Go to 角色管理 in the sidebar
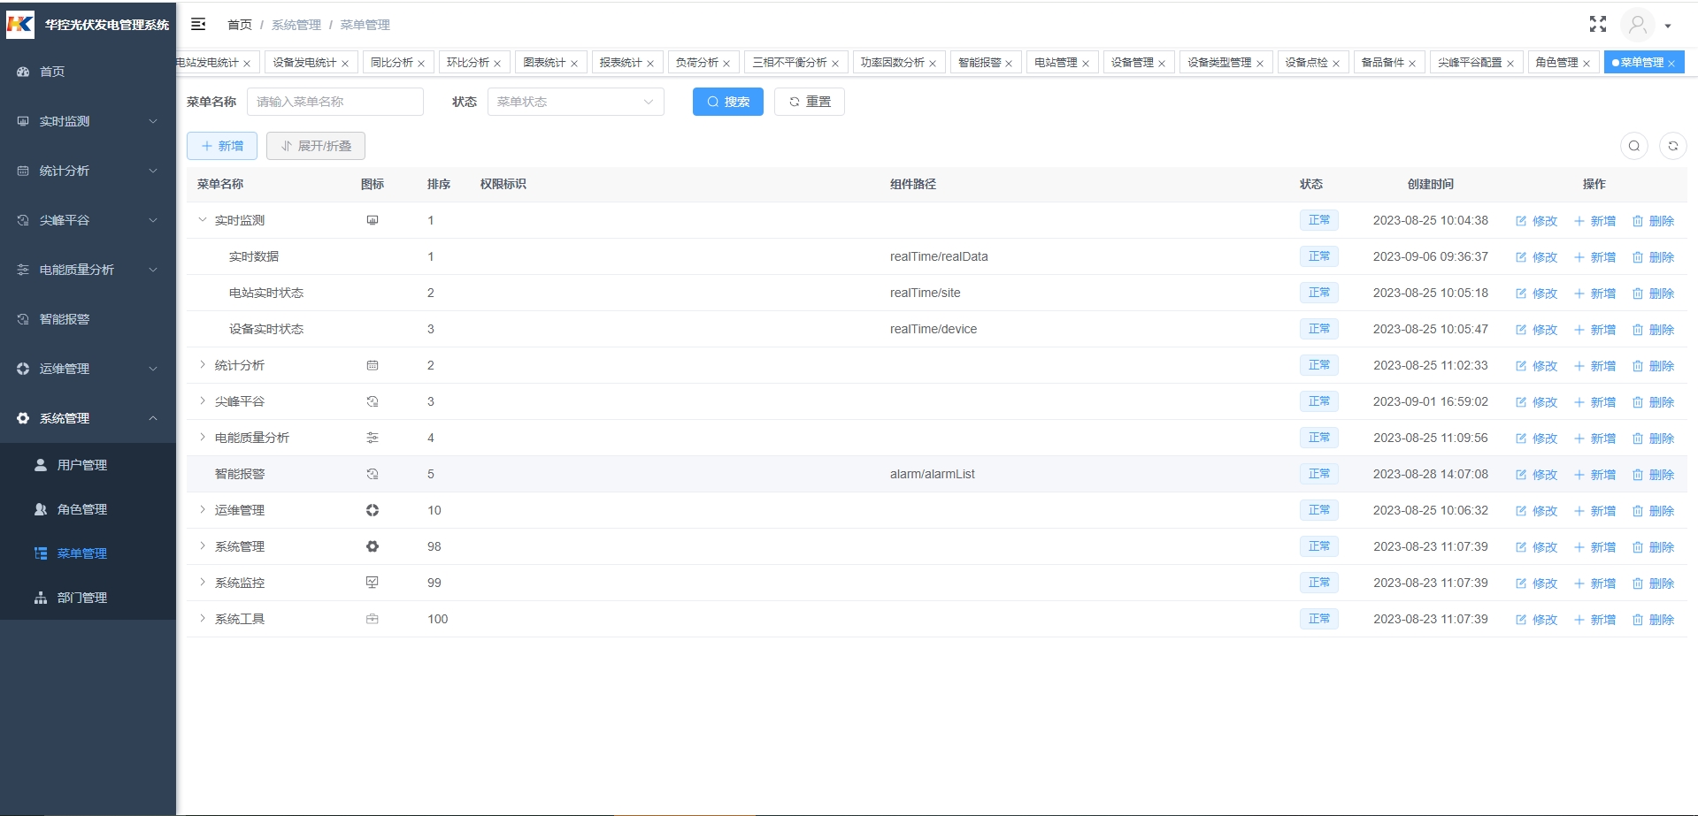The height and width of the screenshot is (816, 1698). point(88,509)
